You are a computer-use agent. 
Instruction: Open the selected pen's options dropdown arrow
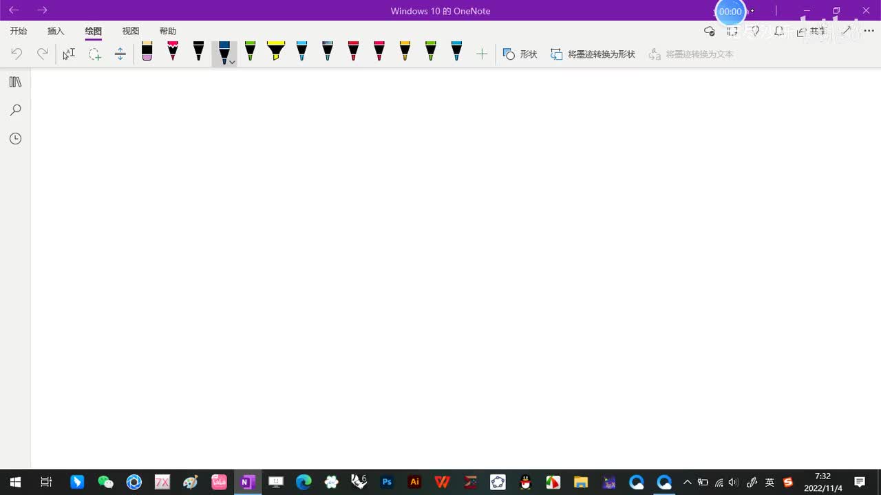click(x=233, y=62)
